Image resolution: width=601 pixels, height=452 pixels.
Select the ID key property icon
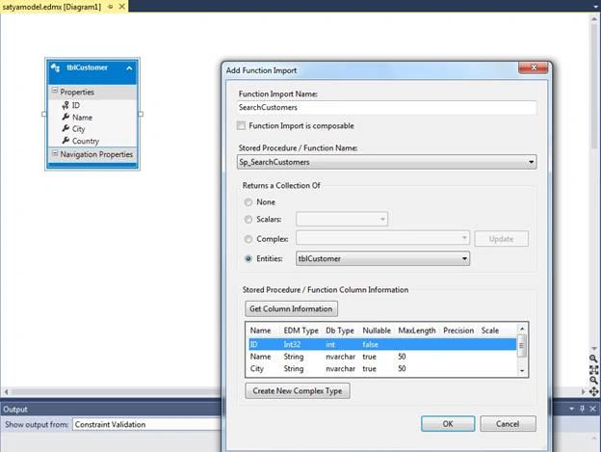[x=65, y=105]
